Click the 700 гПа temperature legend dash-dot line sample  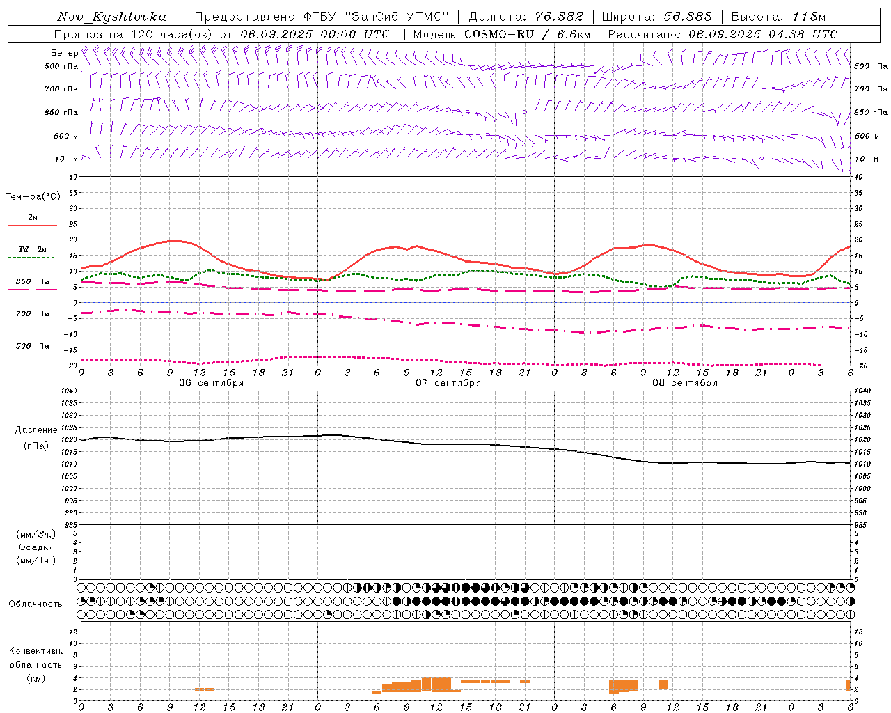pyautogui.click(x=31, y=322)
